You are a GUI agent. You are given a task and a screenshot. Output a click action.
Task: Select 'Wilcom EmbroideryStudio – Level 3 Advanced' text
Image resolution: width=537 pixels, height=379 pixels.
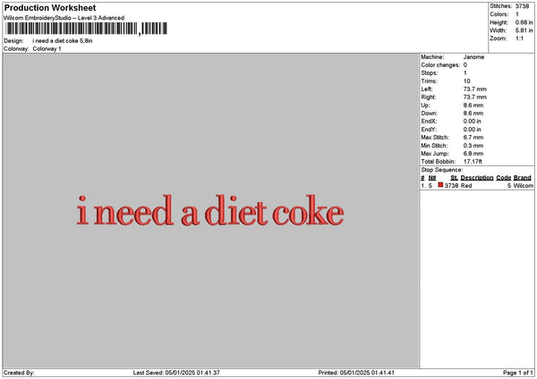pyautogui.click(x=64, y=18)
